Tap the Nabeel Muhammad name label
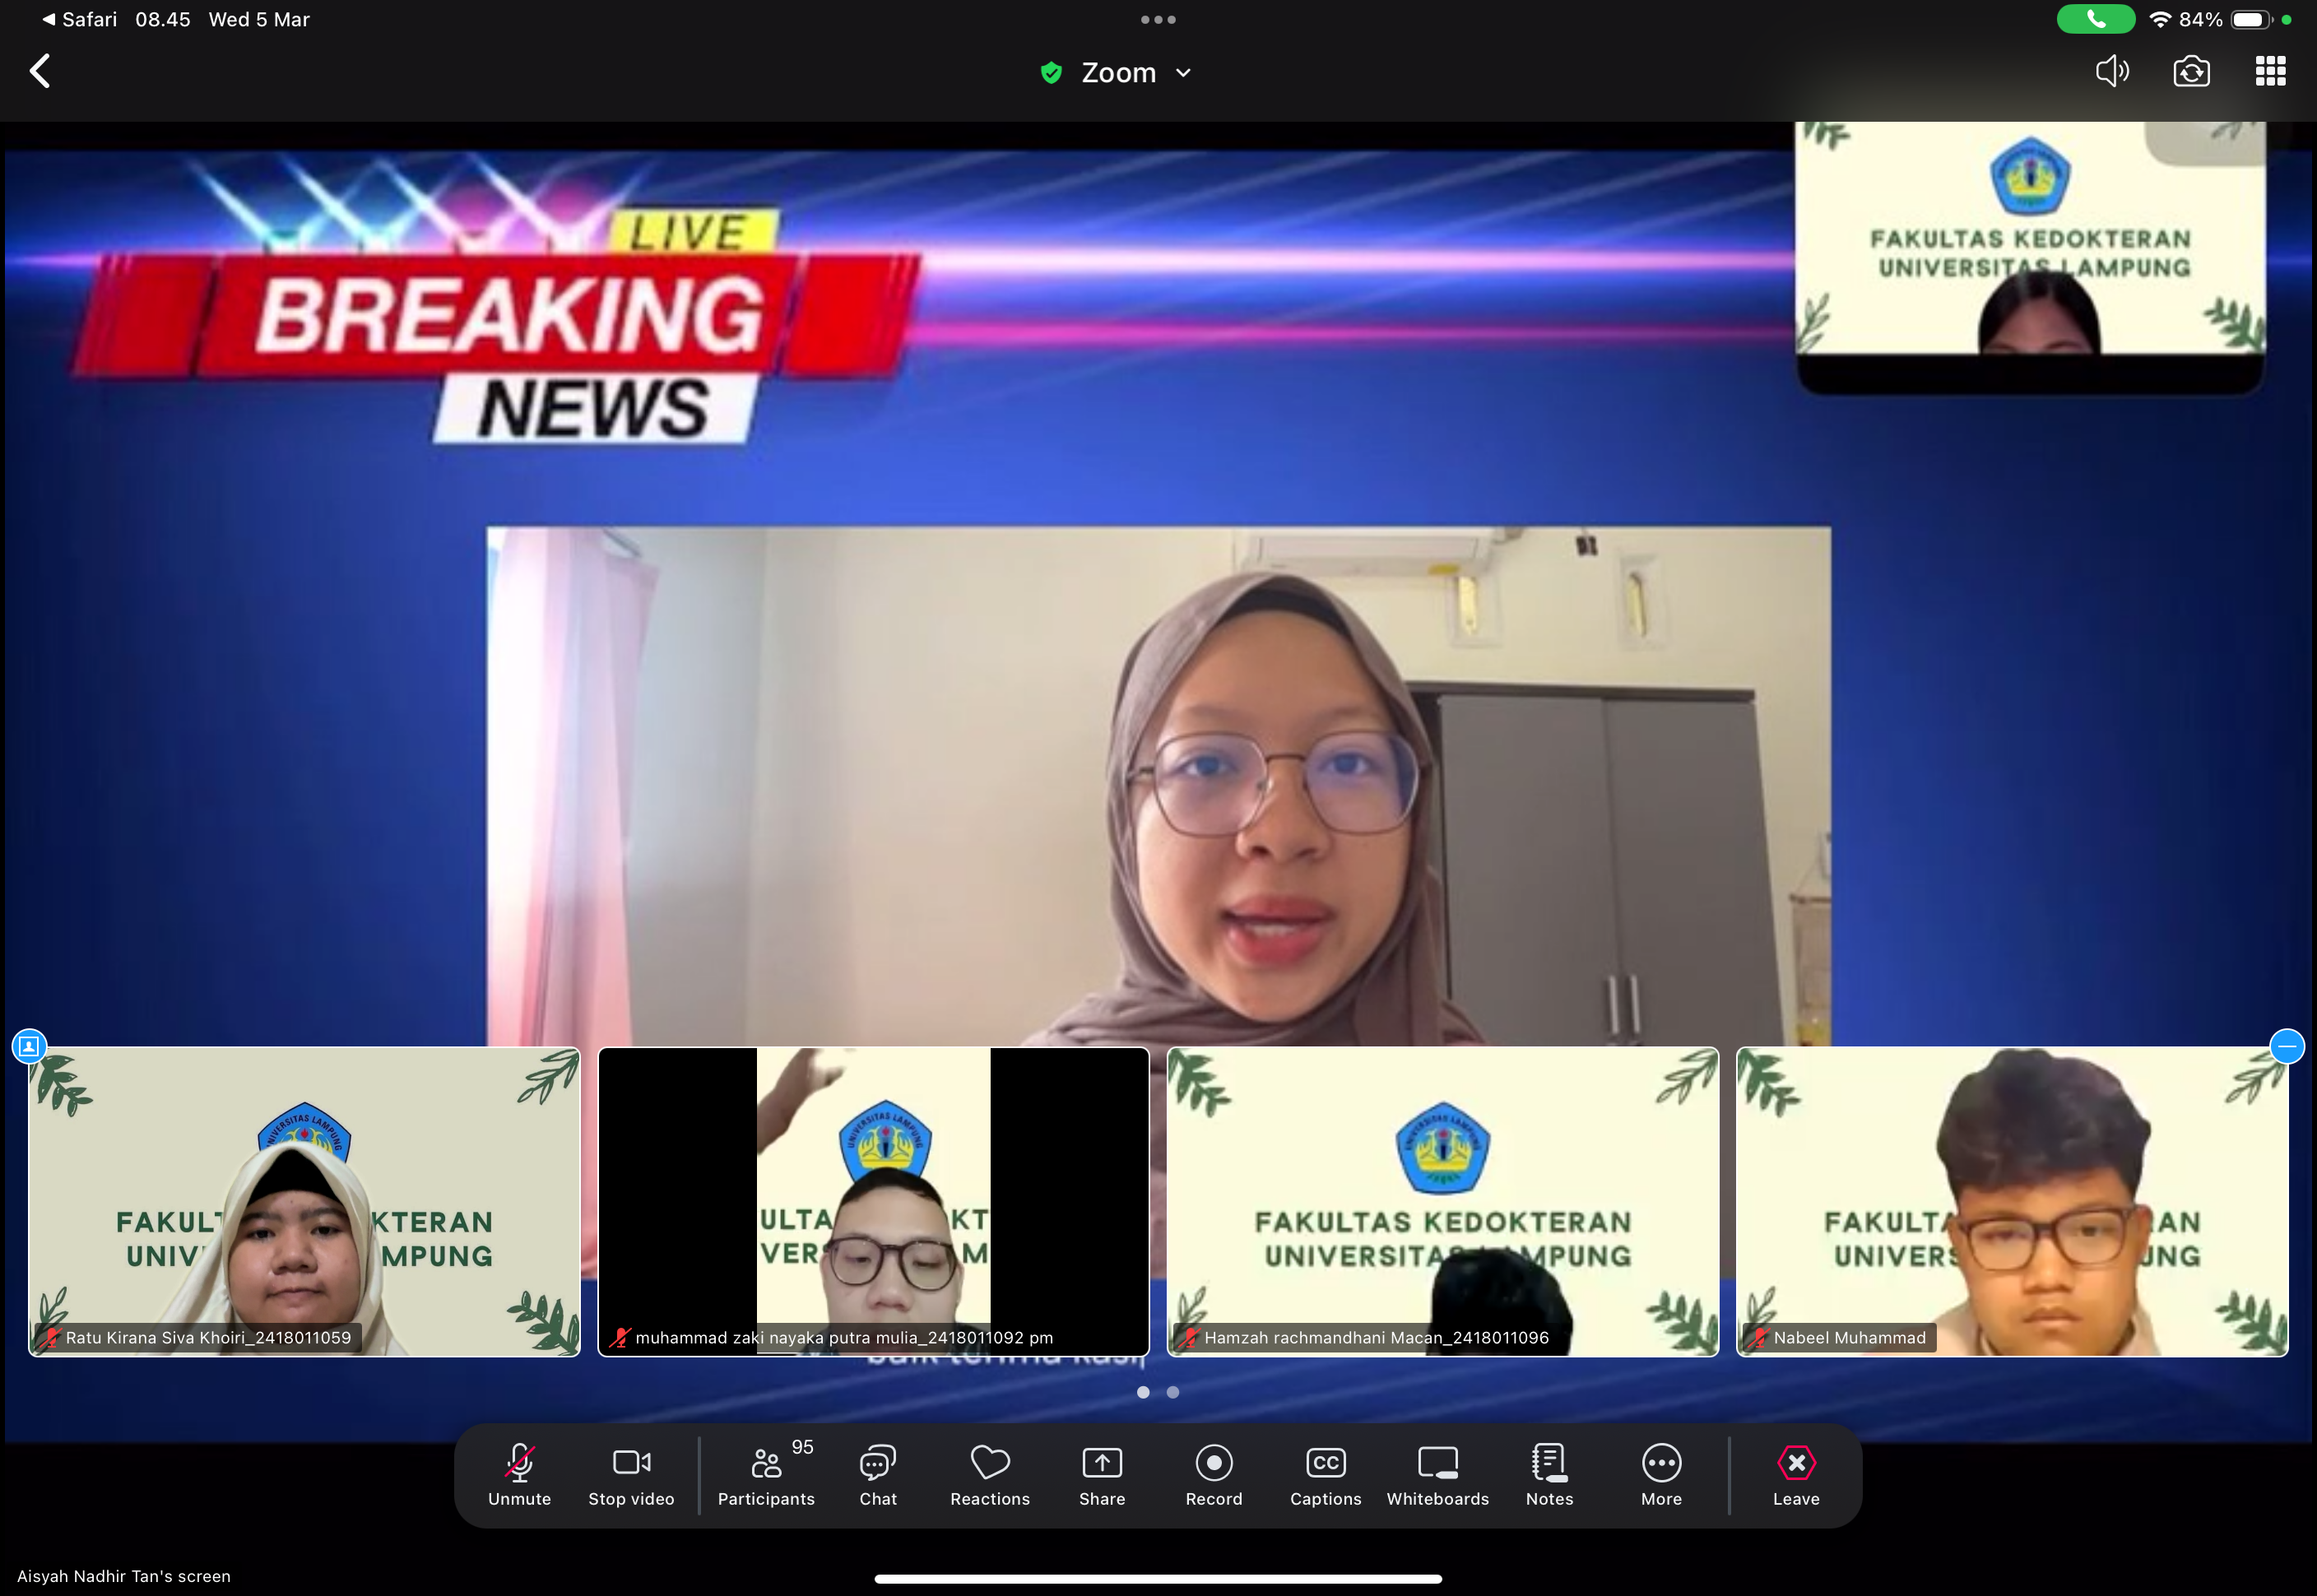The image size is (2317, 1596). click(1838, 1337)
